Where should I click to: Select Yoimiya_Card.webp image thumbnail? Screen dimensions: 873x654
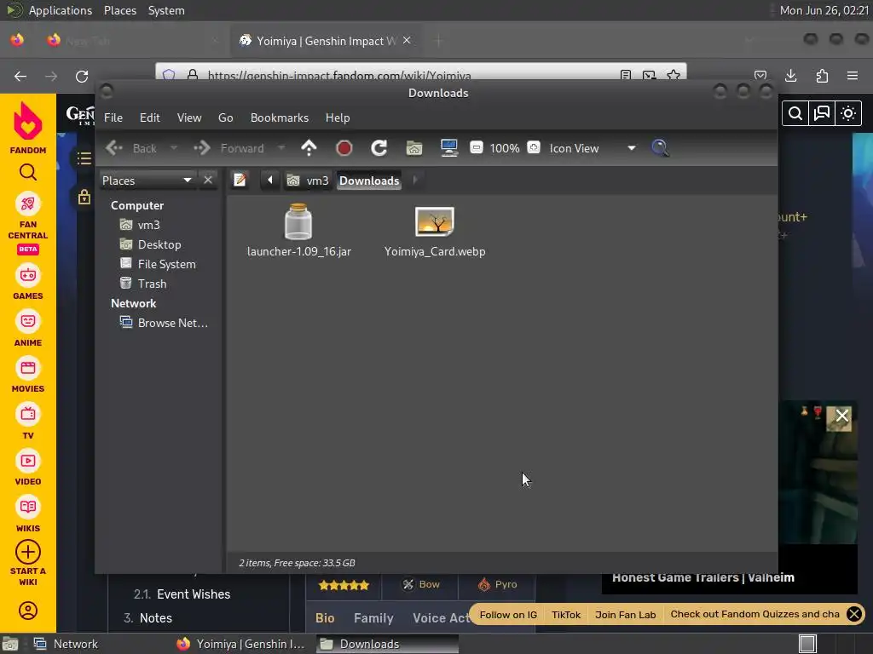coord(435,221)
